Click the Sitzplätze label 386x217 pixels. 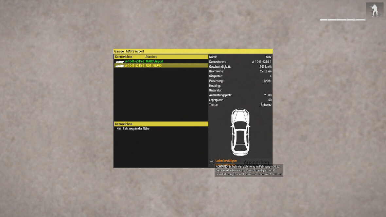click(x=216, y=76)
